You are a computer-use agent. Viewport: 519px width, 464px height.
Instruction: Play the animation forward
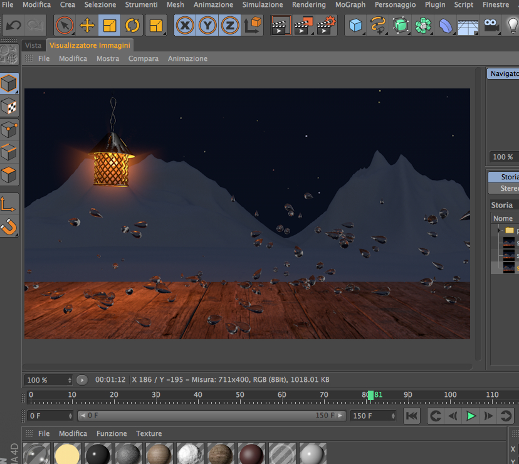tap(471, 416)
